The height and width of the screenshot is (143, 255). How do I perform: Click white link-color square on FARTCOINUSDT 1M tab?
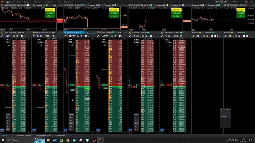click(x=28, y=5)
